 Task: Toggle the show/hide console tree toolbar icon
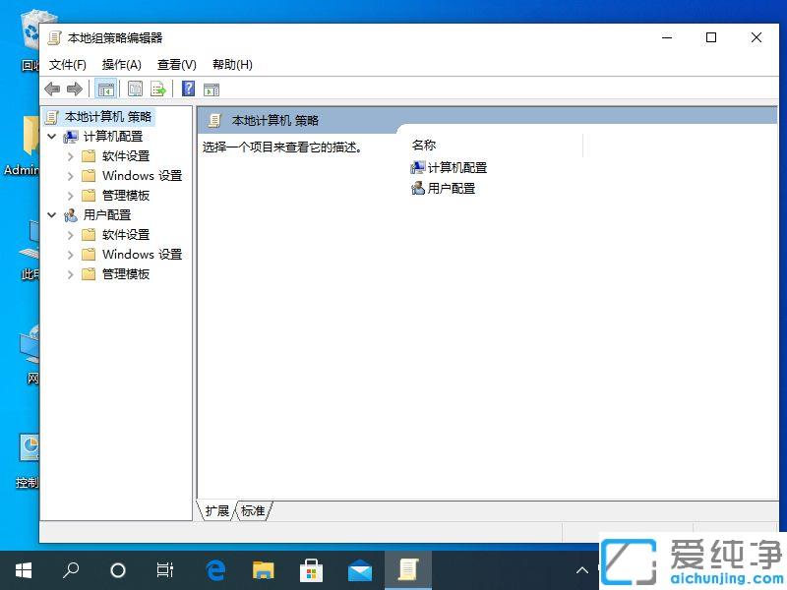click(x=106, y=88)
